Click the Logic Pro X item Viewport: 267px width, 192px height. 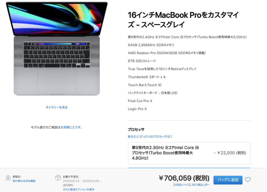click(137, 109)
